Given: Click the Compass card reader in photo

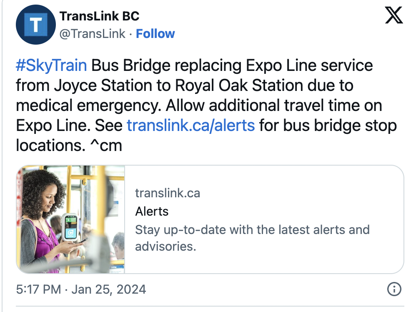Looking at the screenshot, I should [x=70, y=227].
